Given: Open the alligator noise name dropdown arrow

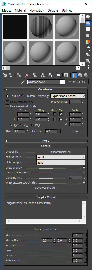Looking at the screenshot, I should click(63, 82).
